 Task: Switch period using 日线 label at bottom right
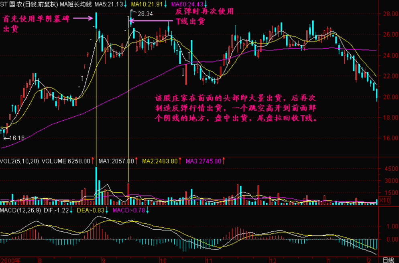(388, 260)
